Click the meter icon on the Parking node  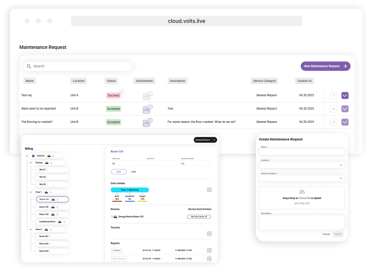47,163
